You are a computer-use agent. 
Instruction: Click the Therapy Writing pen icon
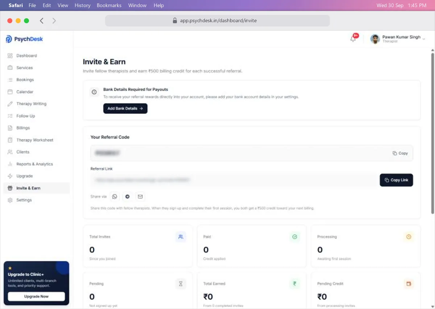pos(10,104)
